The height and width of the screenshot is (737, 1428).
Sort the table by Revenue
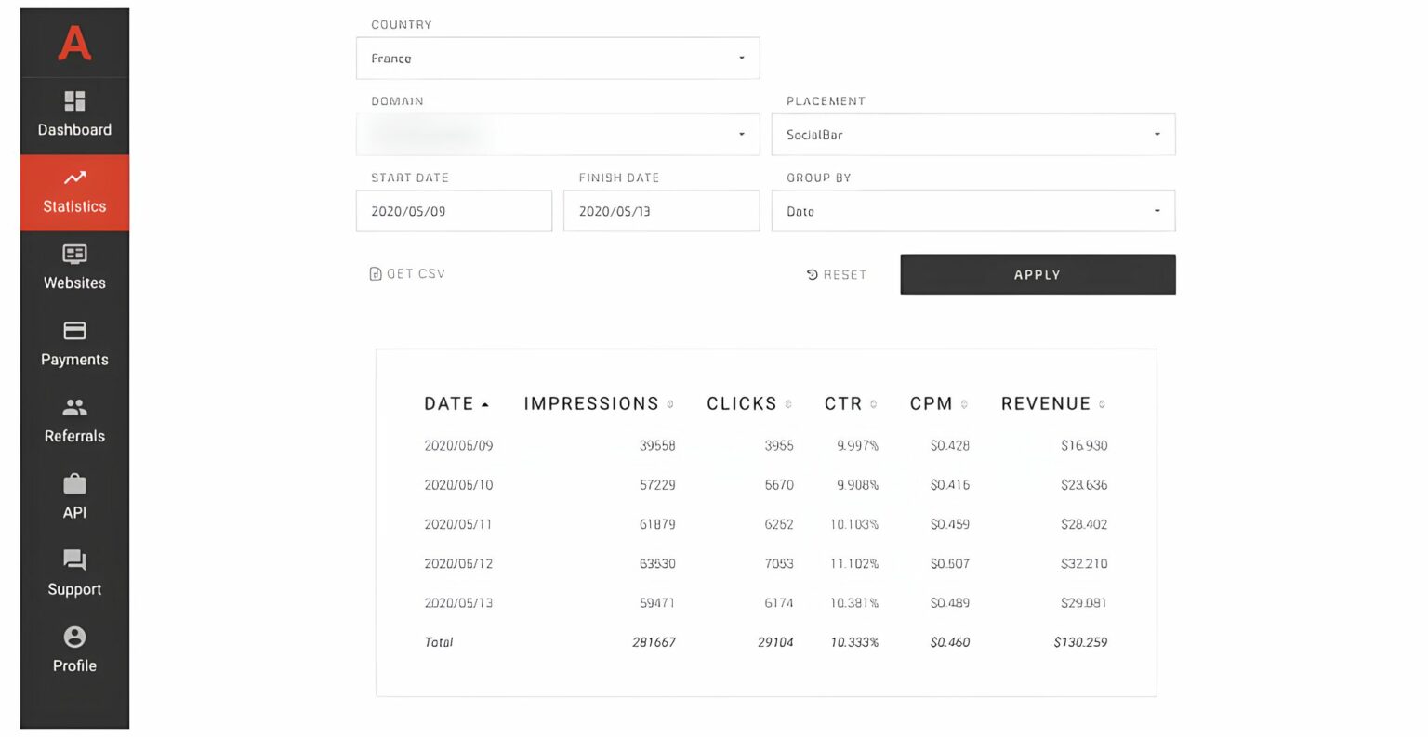point(1045,403)
